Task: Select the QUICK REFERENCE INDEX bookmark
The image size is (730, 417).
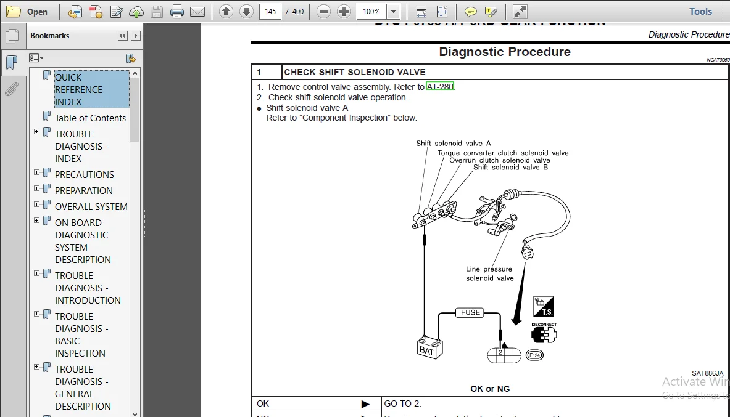Action: click(92, 89)
